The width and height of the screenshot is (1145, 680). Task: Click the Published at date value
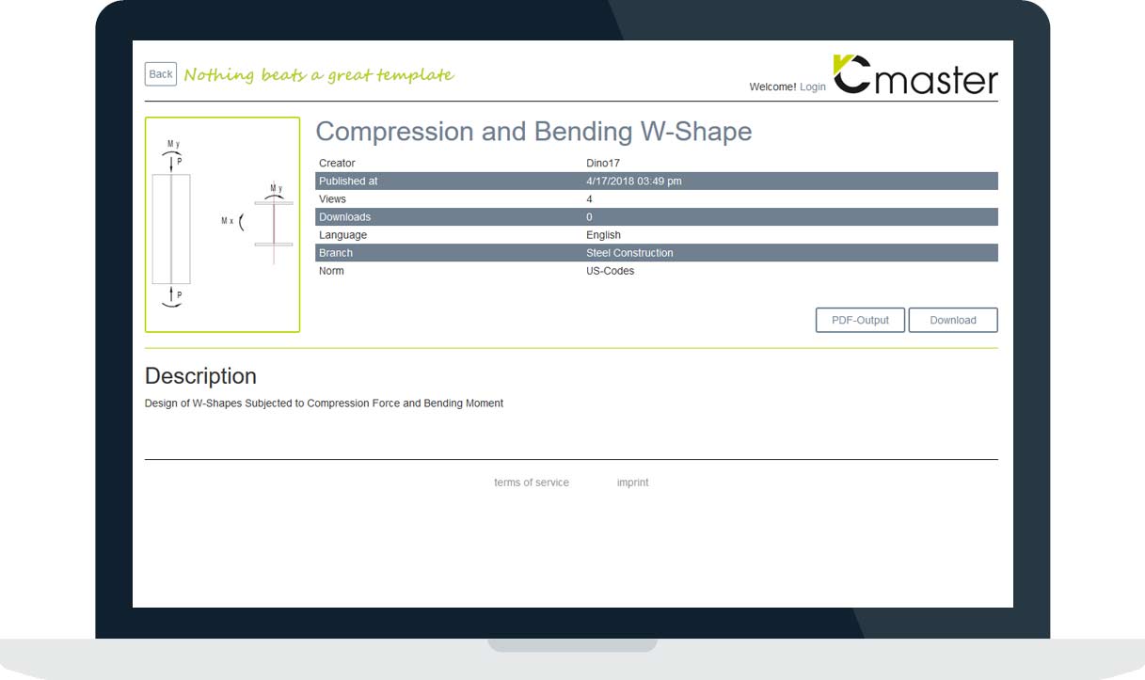click(633, 182)
